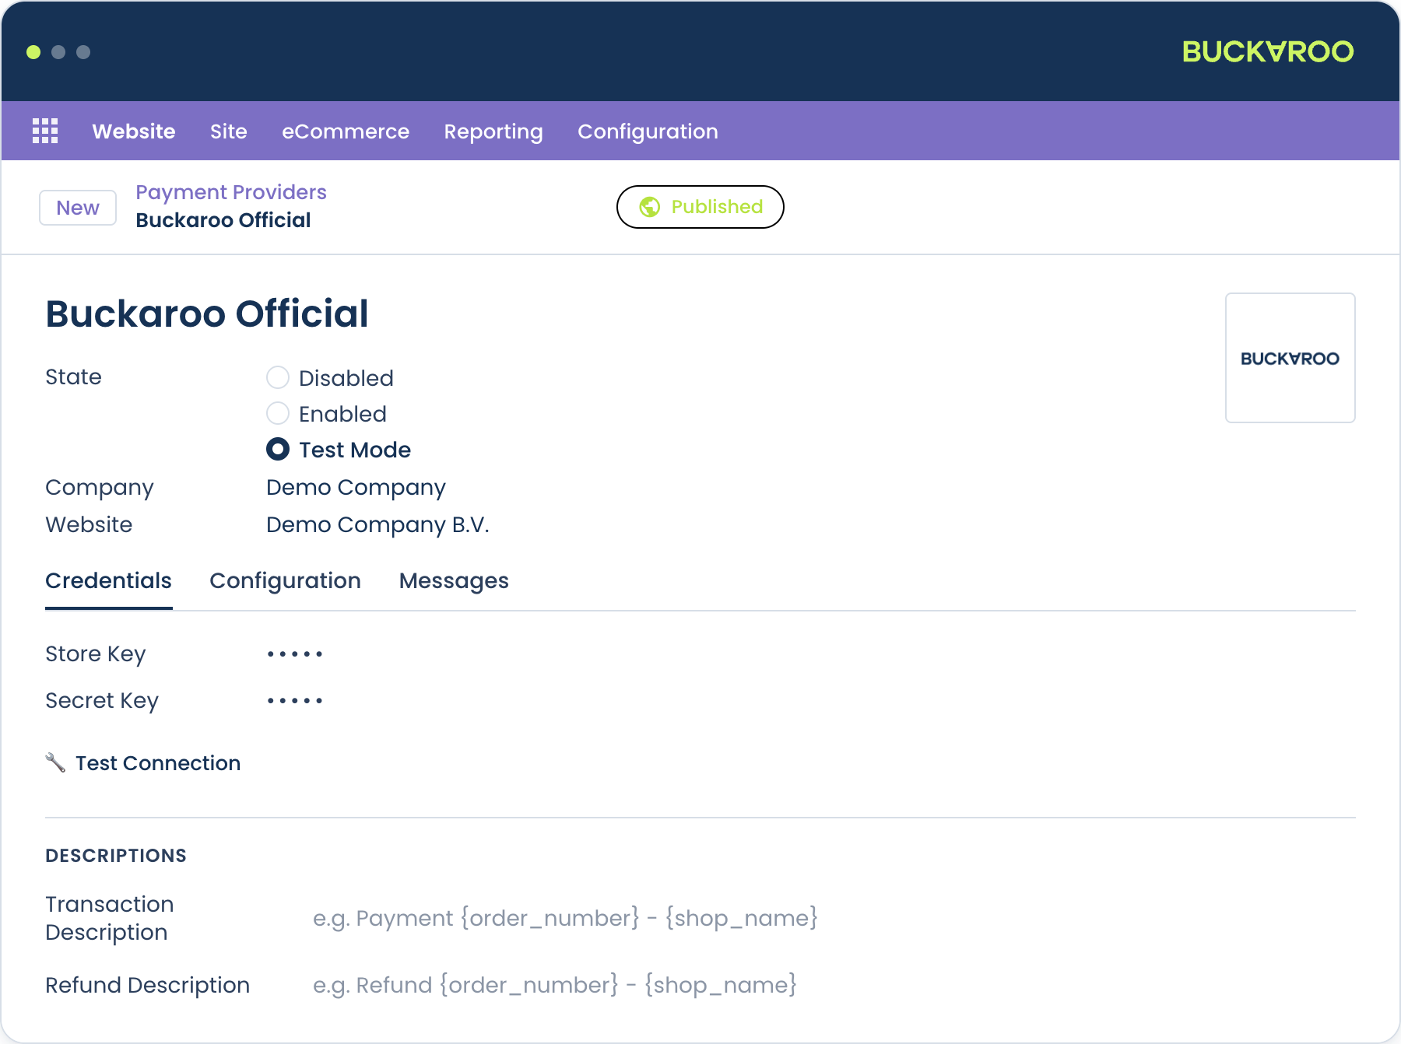Click the Store Key field
The image size is (1401, 1044).
295,653
